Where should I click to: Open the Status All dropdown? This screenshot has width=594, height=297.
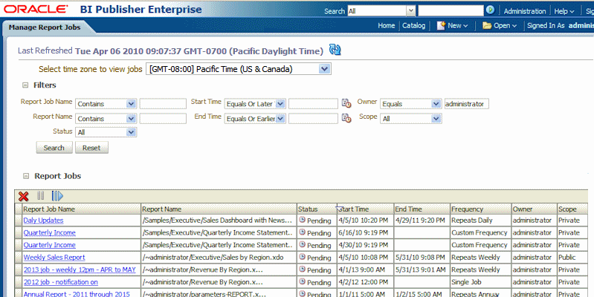(x=131, y=132)
